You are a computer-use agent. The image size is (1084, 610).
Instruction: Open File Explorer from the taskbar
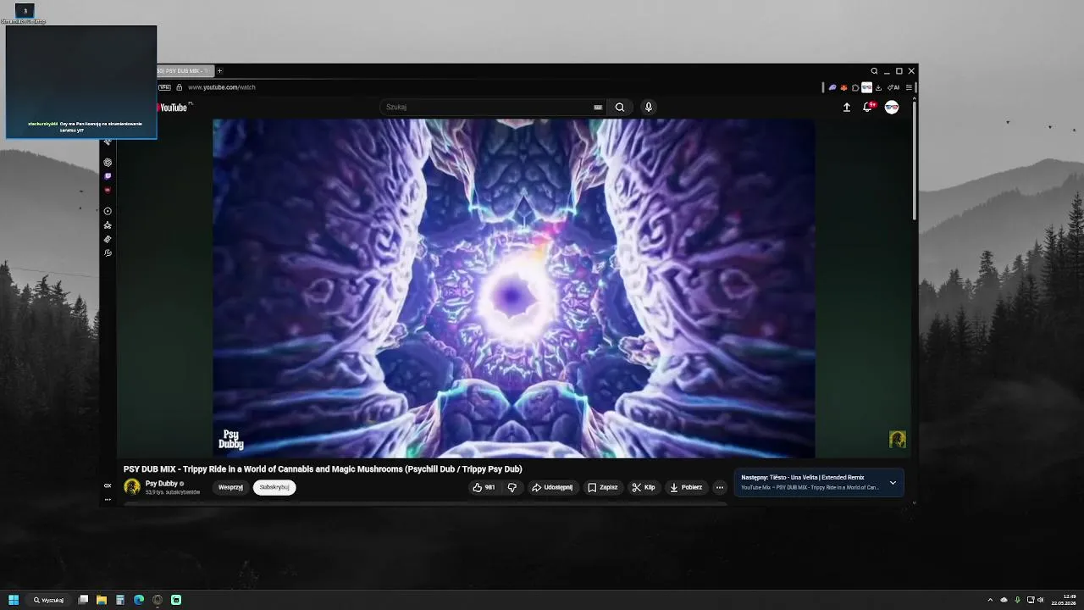102,600
